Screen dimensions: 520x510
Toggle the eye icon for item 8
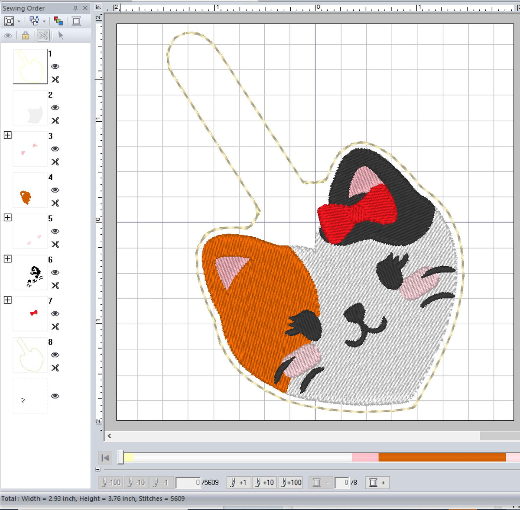55,355
